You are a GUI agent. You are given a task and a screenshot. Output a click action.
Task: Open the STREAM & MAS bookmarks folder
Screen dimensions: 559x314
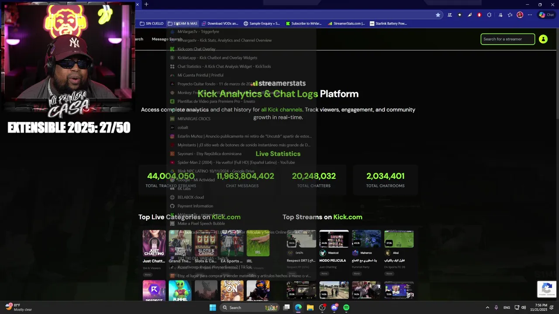click(183, 24)
